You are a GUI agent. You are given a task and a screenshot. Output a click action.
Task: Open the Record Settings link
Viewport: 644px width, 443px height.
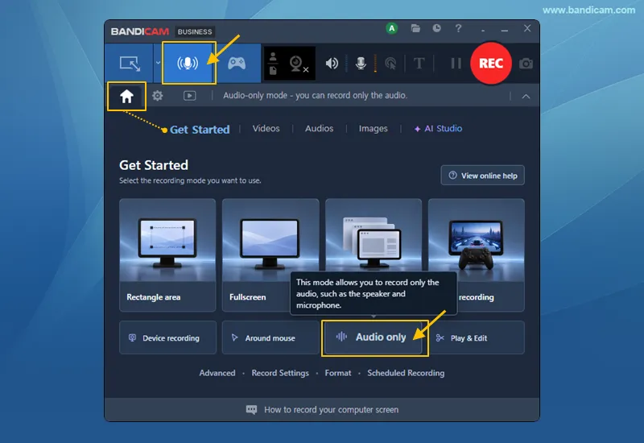click(x=280, y=373)
